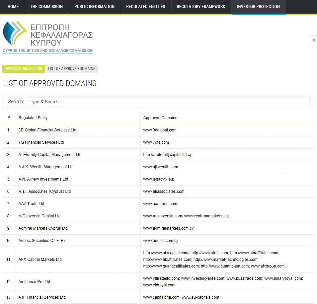
Task: Open the www.admiralmarkets.com.cy link
Action: click(x=167, y=228)
